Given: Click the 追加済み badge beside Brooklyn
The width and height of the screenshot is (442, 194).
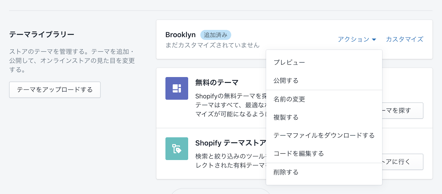Looking at the screenshot, I should [x=215, y=35].
